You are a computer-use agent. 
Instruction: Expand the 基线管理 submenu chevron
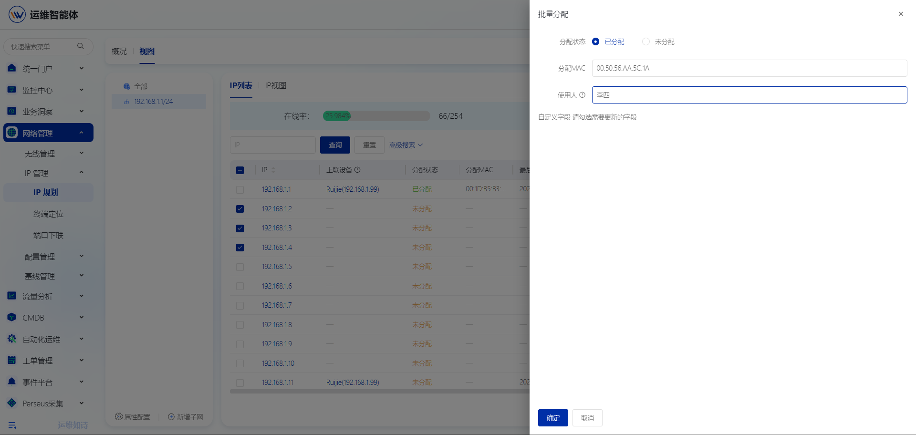click(82, 275)
